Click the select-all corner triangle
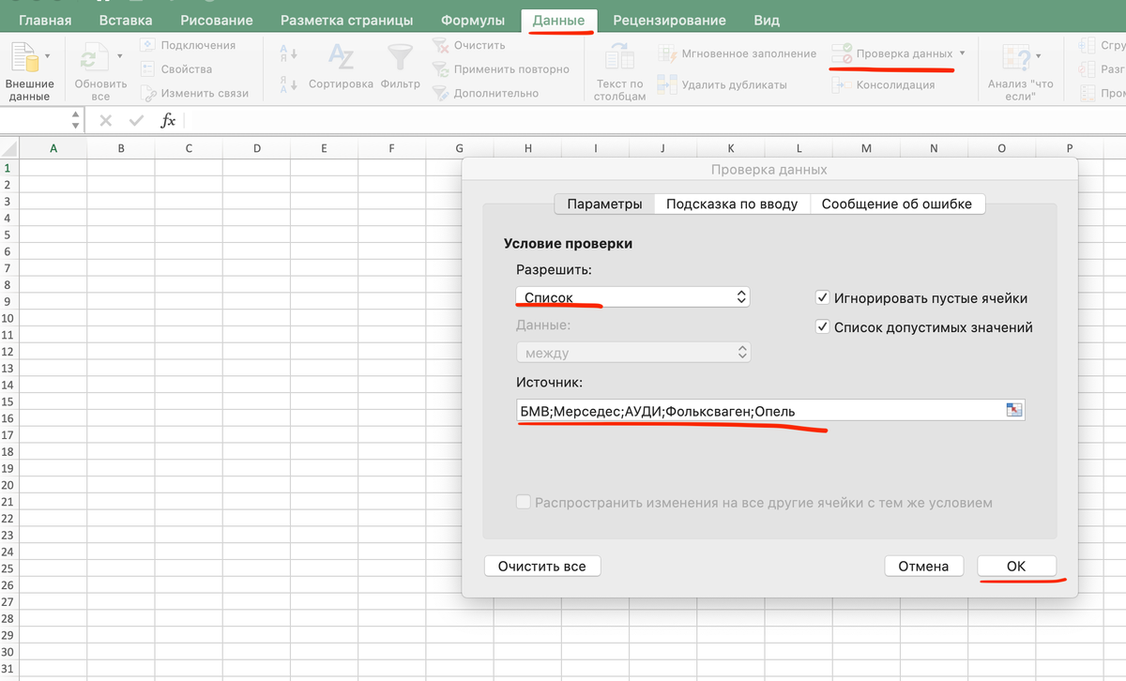The image size is (1126, 681). point(9,148)
